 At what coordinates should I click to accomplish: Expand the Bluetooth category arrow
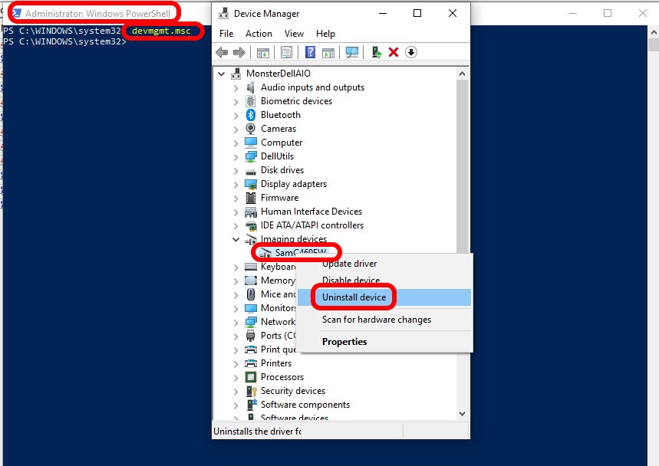click(x=236, y=115)
